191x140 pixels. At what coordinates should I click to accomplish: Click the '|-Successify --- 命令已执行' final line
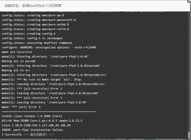[28, 134]
